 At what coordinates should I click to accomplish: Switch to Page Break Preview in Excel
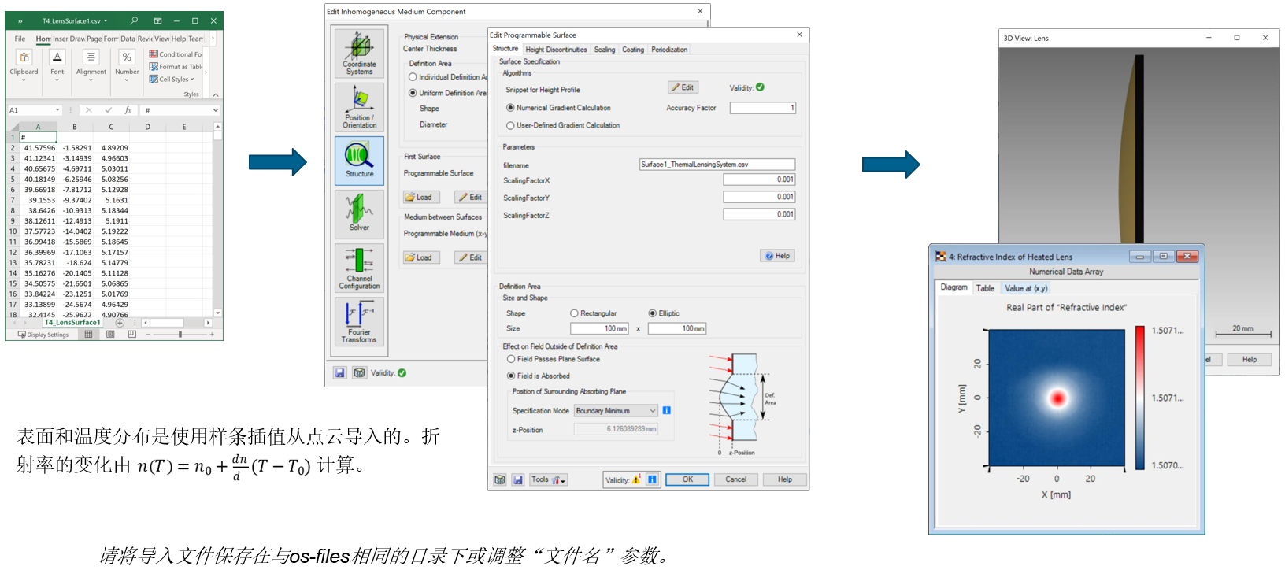coord(131,335)
